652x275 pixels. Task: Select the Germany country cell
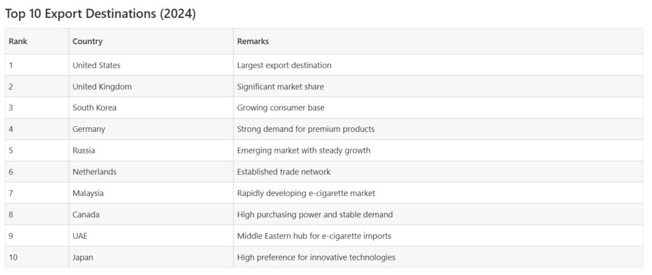coord(89,129)
